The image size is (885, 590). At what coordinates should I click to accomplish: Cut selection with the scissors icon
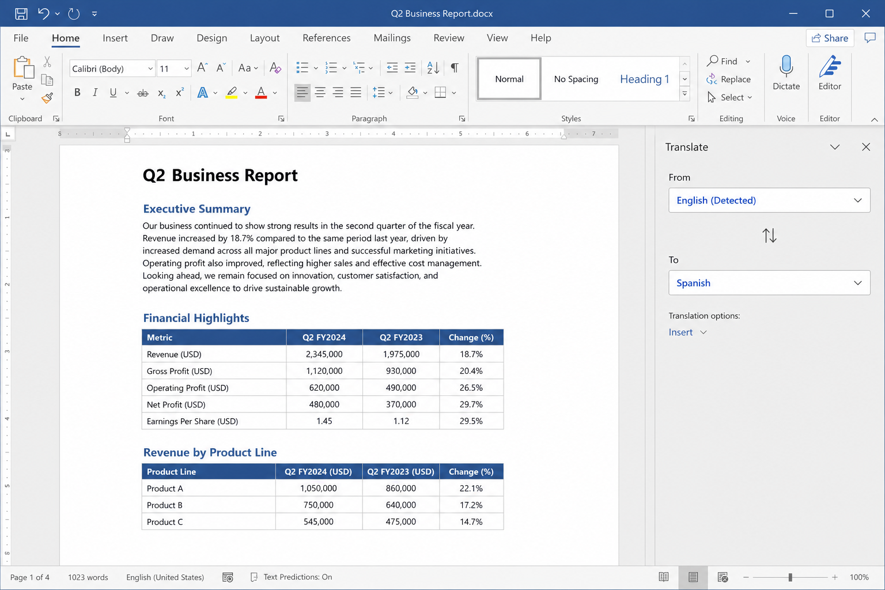point(47,62)
